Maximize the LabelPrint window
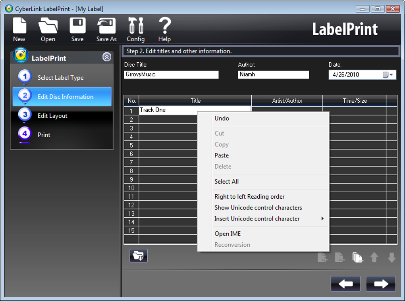405x301 pixels. 378,9
